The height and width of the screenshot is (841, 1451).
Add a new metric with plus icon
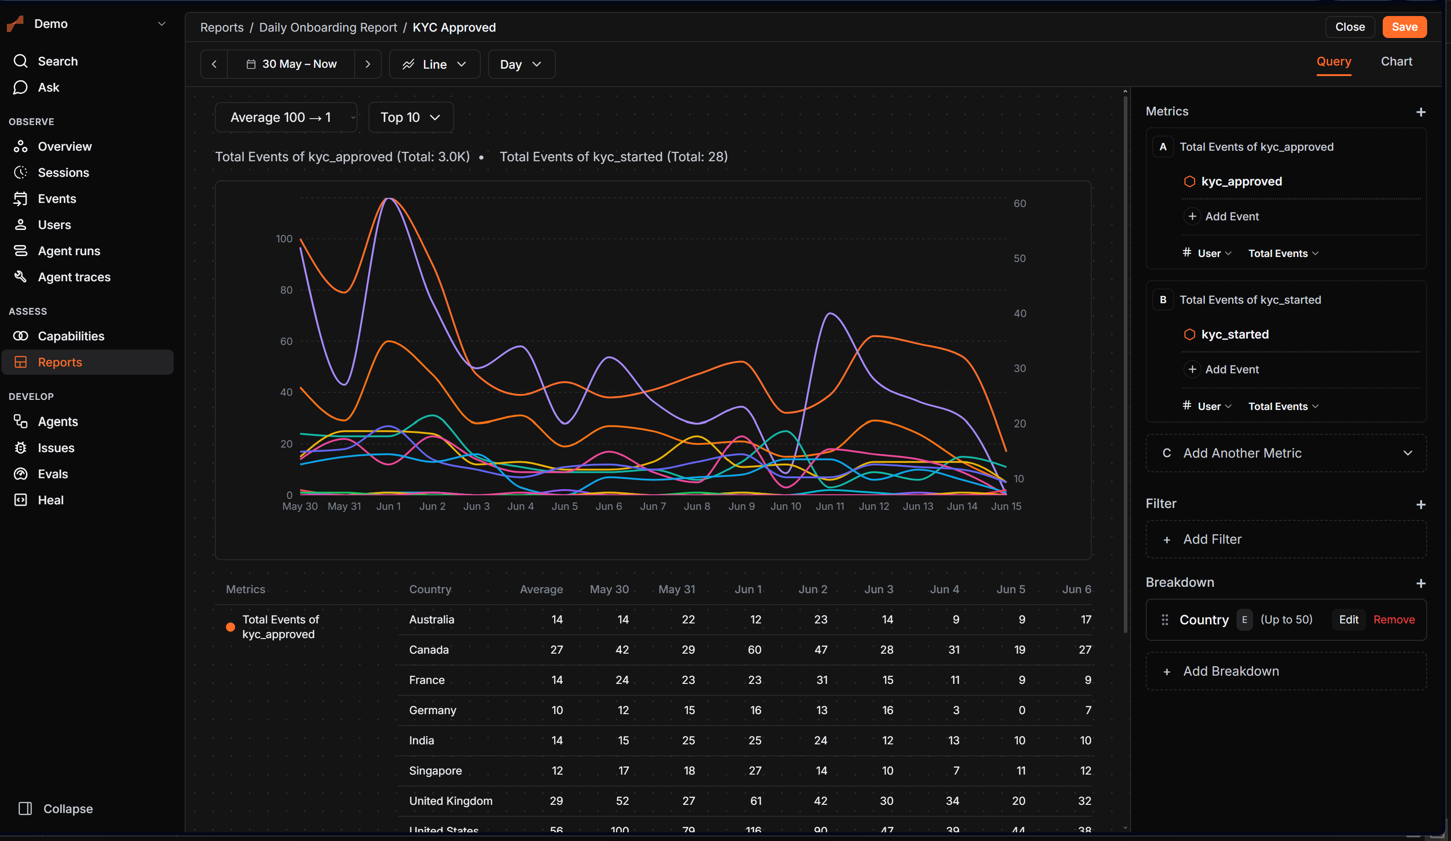point(1420,112)
